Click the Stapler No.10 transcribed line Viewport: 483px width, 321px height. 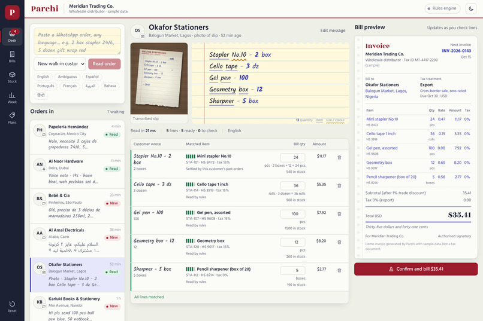(x=240, y=54)
